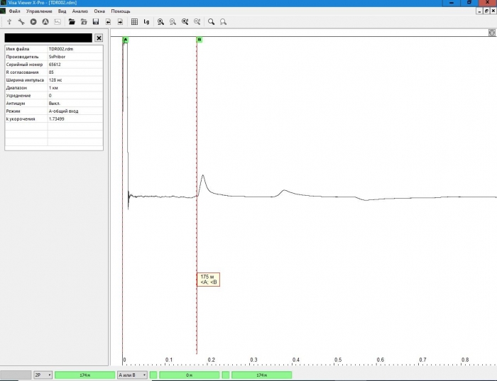Click the 0.2 axis tick label
The image size is (497, 381).
point(211,360)
